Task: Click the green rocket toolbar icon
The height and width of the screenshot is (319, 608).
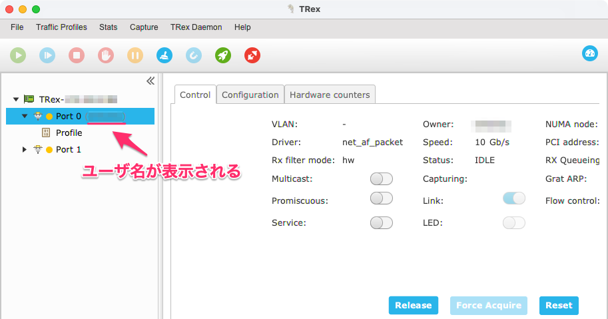Action: coord(223,55)
